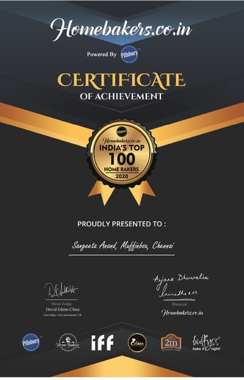Click the Home Bakers circular sponsor logo
Image resolution: width=244 pixels, height=380 pixels.
tap(67, 342)
